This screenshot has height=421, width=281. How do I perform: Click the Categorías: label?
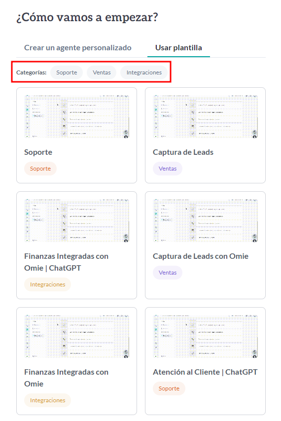(32, 72)
